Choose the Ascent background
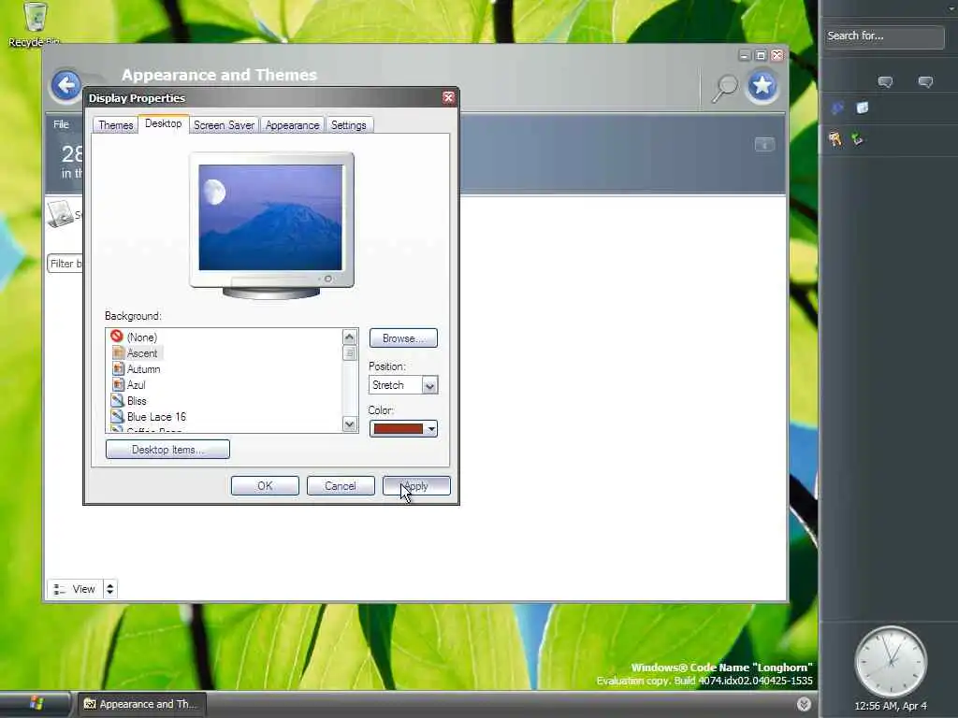 (137, 352)
